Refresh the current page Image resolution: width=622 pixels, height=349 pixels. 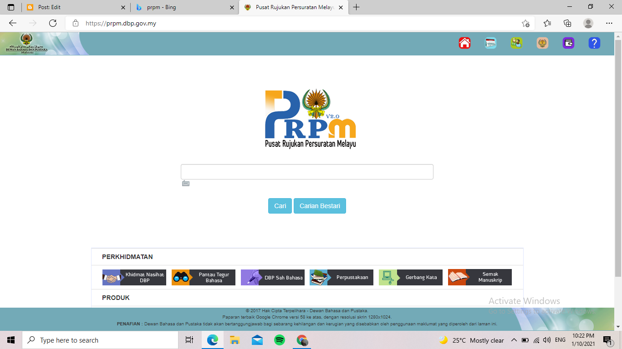53,23
